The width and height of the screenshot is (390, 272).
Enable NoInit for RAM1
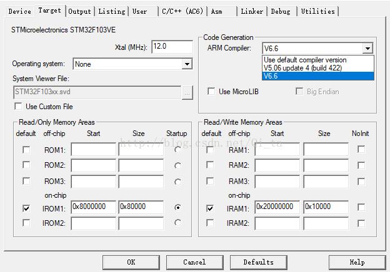point(361,149)
